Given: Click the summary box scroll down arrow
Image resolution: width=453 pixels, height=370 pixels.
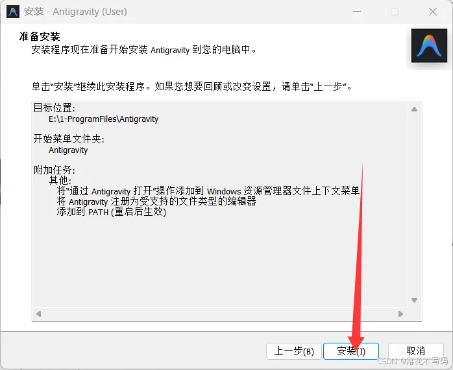Looking at the screenshot, I should [414, 300].
